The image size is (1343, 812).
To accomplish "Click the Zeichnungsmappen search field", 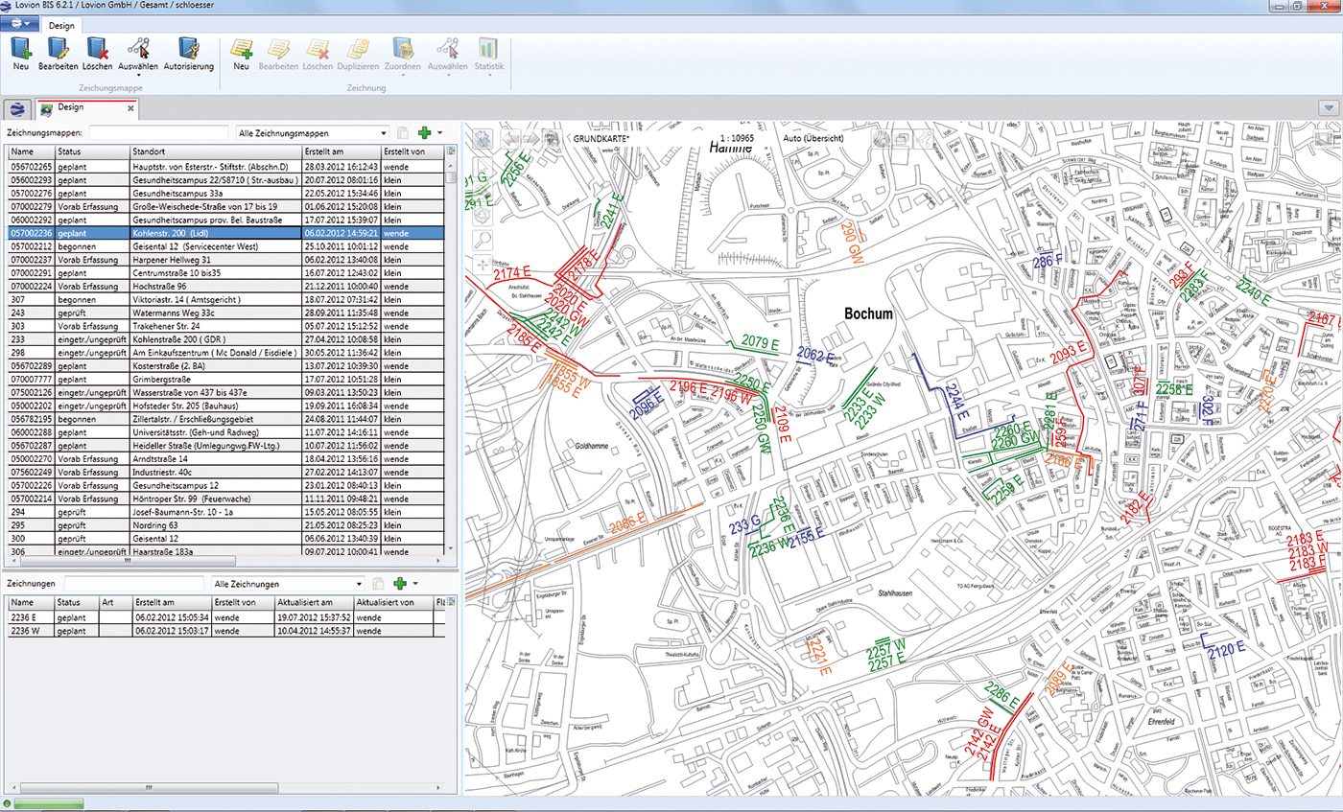I will click(158, 133).
